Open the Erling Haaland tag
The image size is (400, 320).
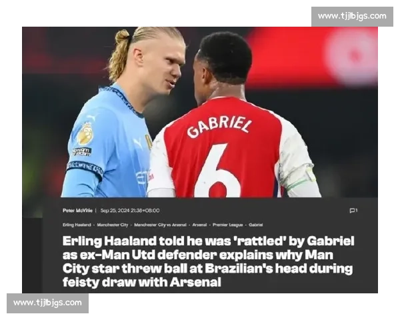tap(77, 225)
